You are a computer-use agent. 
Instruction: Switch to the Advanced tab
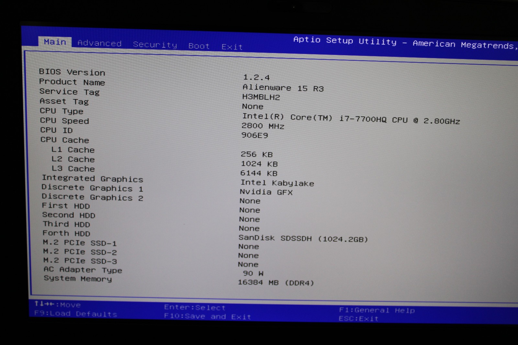click(99, 43)
